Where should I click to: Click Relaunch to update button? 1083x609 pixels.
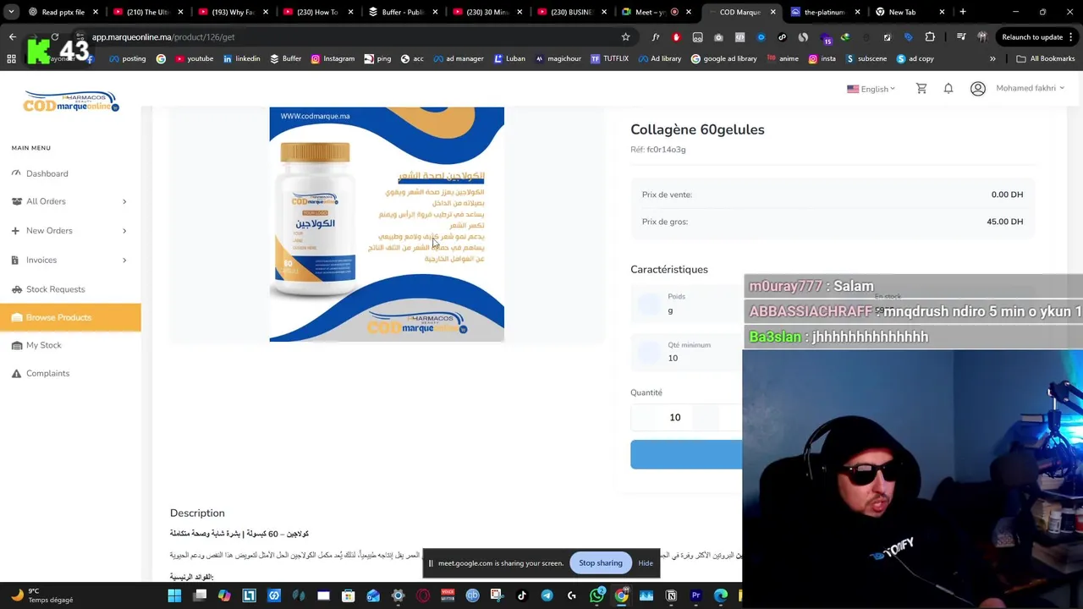click(x=1032, y=37)
